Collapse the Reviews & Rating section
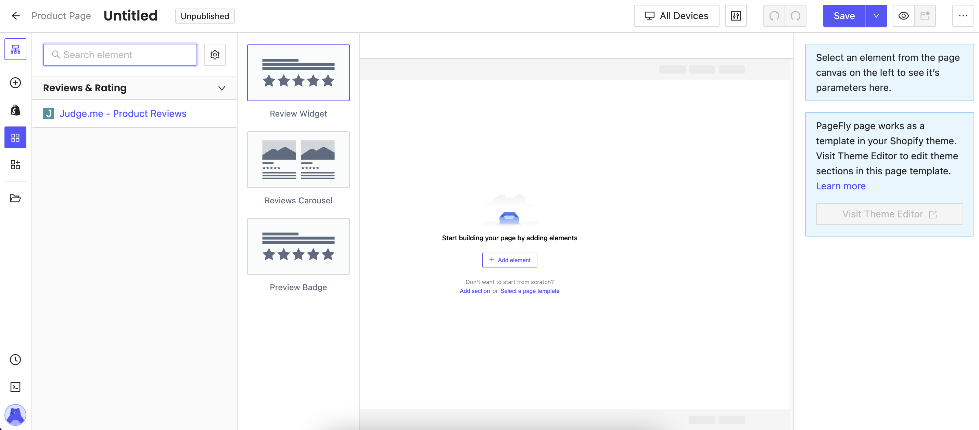Viewport: 979px width, 430px height. pyautogui.click(x=221, y=88)
